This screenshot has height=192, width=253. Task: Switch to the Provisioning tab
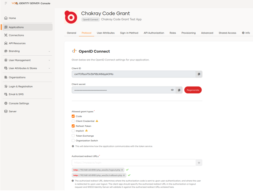coord(188,33)
